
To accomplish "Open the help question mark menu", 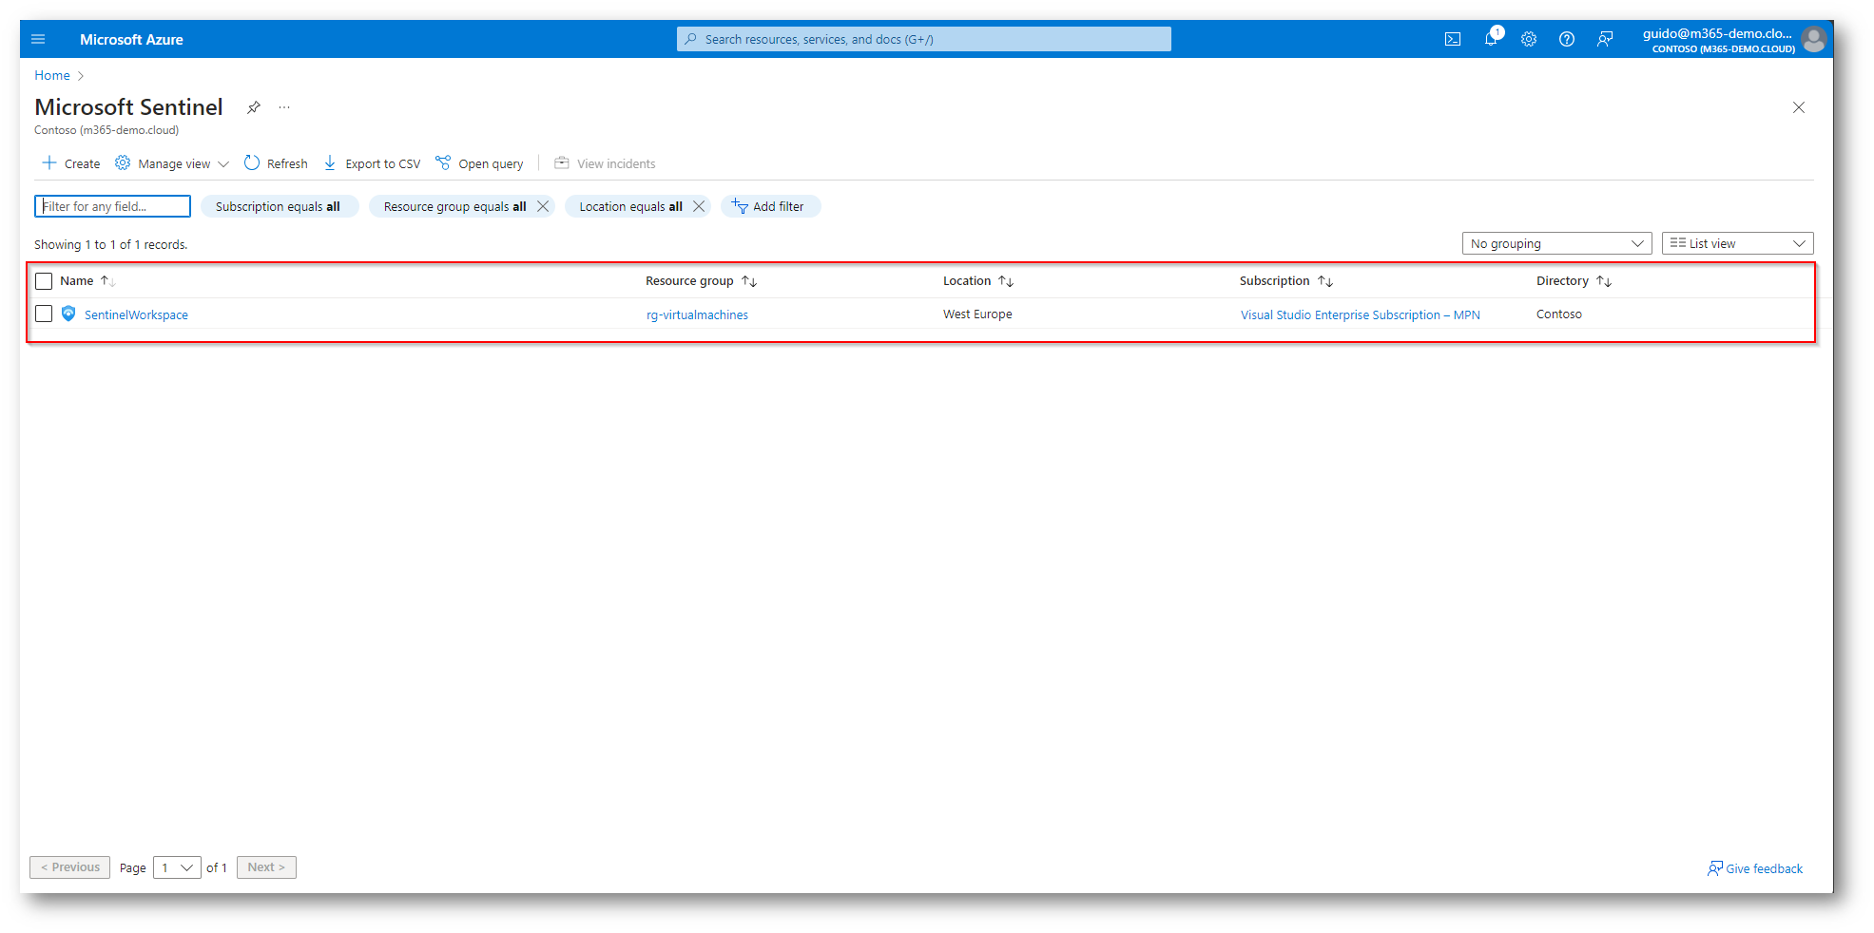I will pyautogui.click(x=1567, y=39).
